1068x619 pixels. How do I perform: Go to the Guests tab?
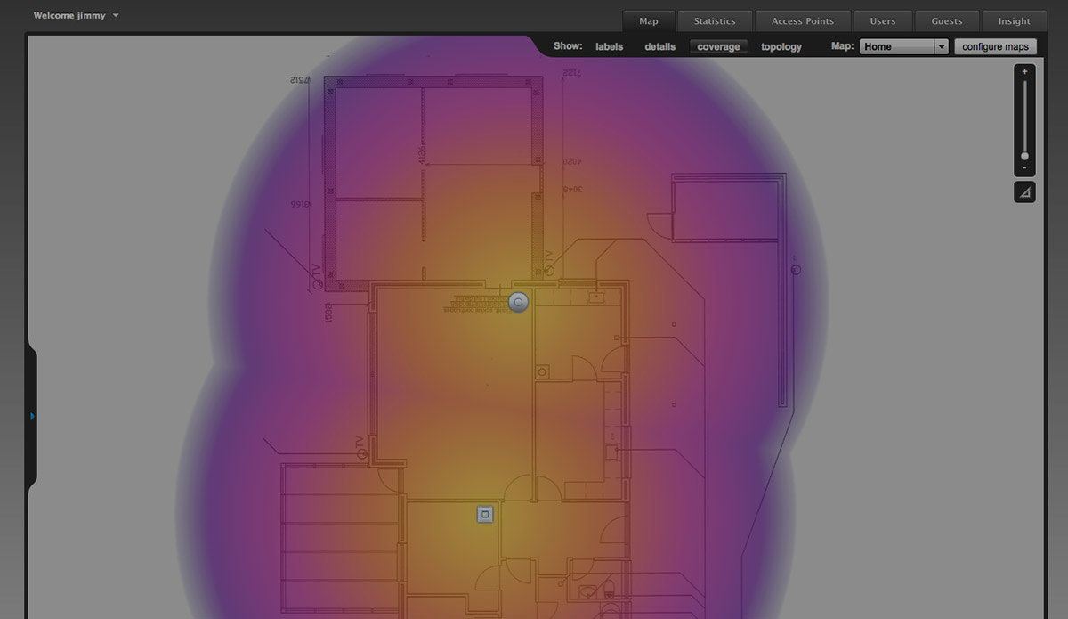[947, 21]
